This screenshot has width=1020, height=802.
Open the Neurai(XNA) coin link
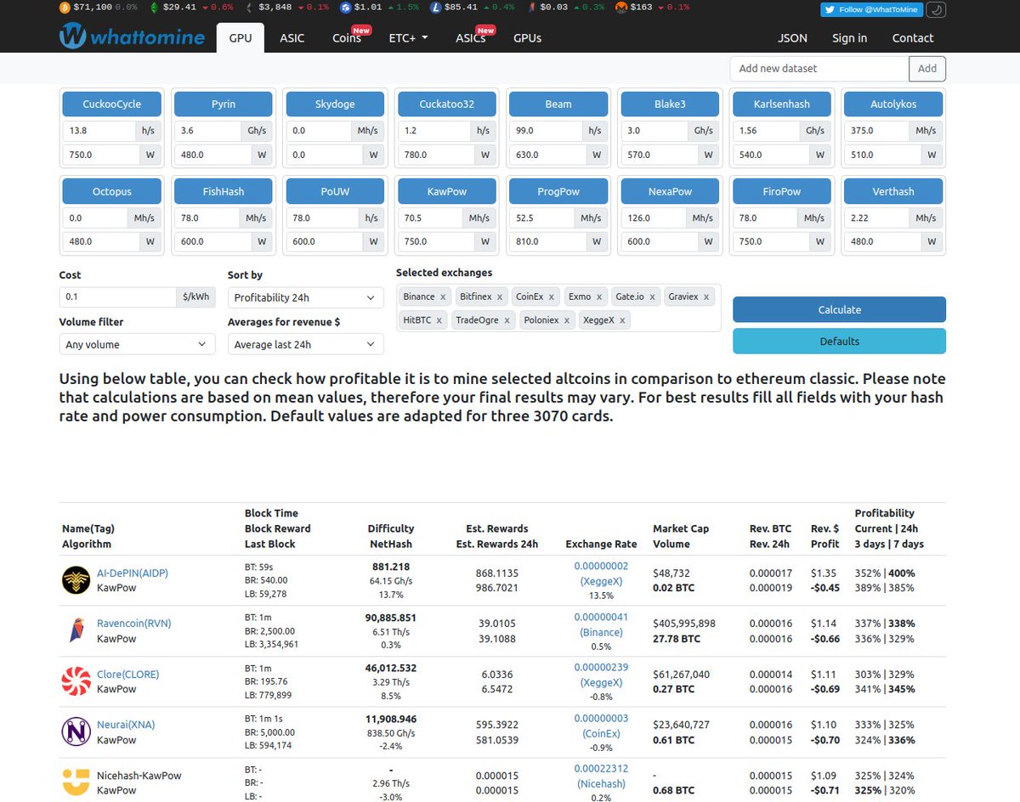point(126,725)
